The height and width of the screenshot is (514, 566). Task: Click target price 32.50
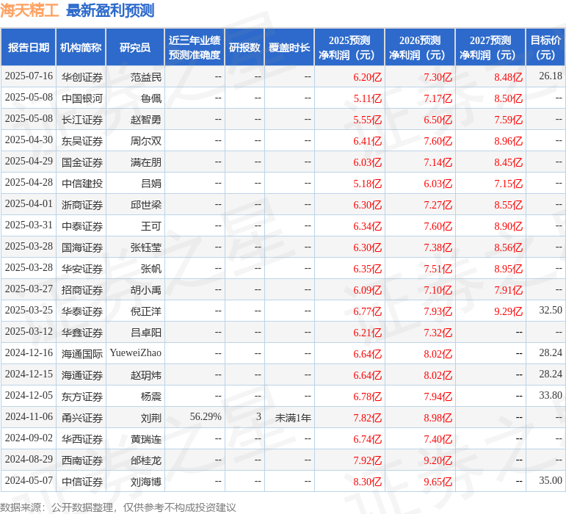[x=551, y=310]
